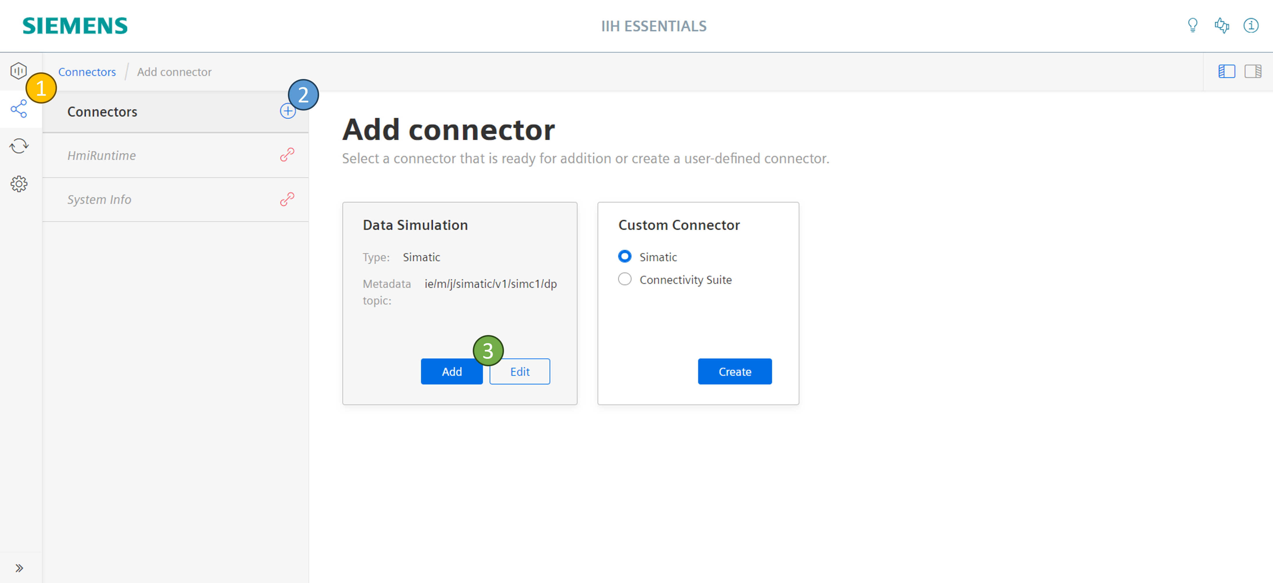Image resolution: width=1273 pixels, height=583 pixels.
Task: Click the HmiRuntime red link icon
Action: tap(287, 155)
